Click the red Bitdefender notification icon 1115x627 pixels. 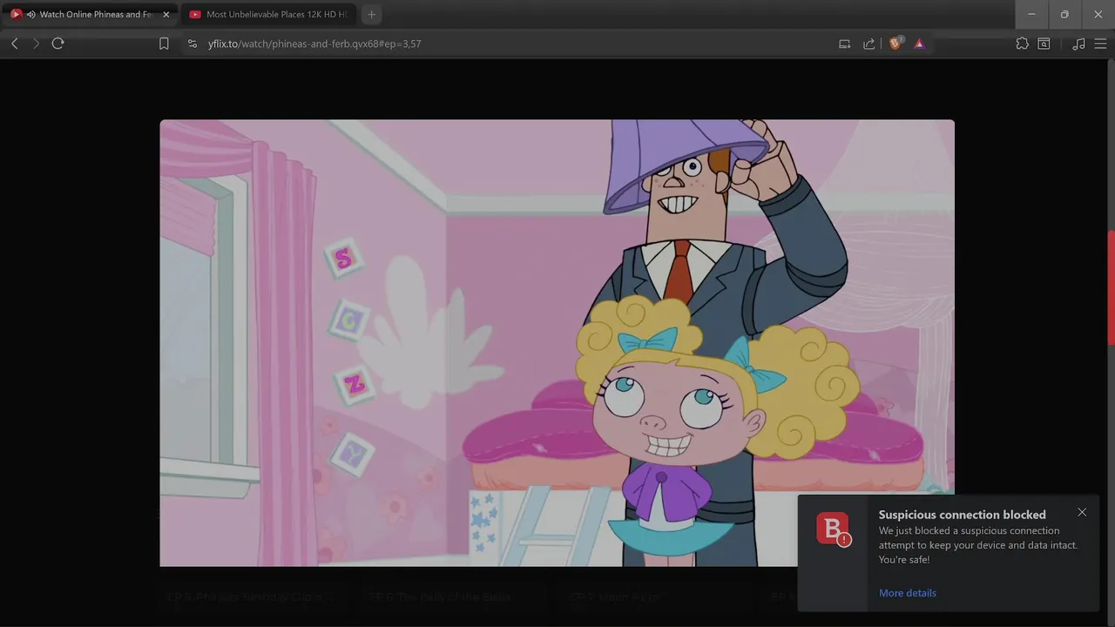point(833,529)
